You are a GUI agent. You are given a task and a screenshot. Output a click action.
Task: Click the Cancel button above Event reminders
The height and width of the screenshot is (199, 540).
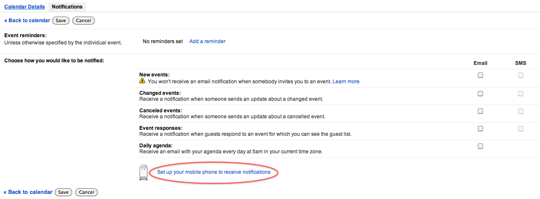coord(84,20)
